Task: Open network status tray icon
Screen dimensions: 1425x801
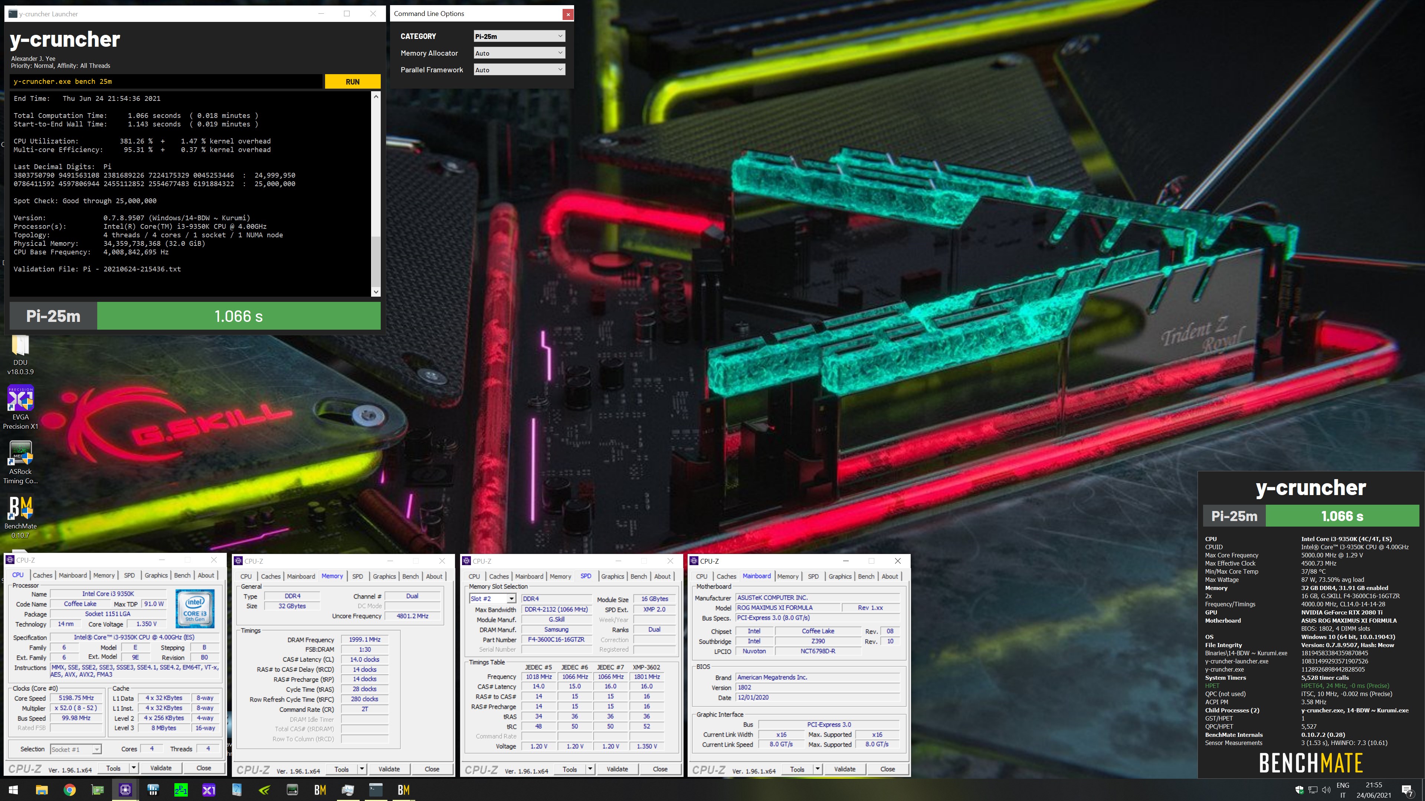Action: click(x=1313, y=790)
